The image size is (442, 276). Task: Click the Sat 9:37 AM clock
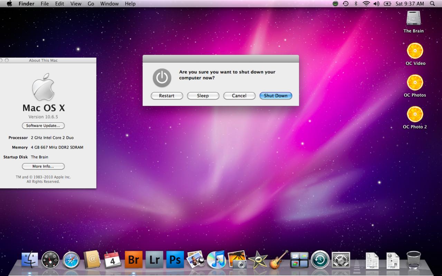click(x=410, y=3)
